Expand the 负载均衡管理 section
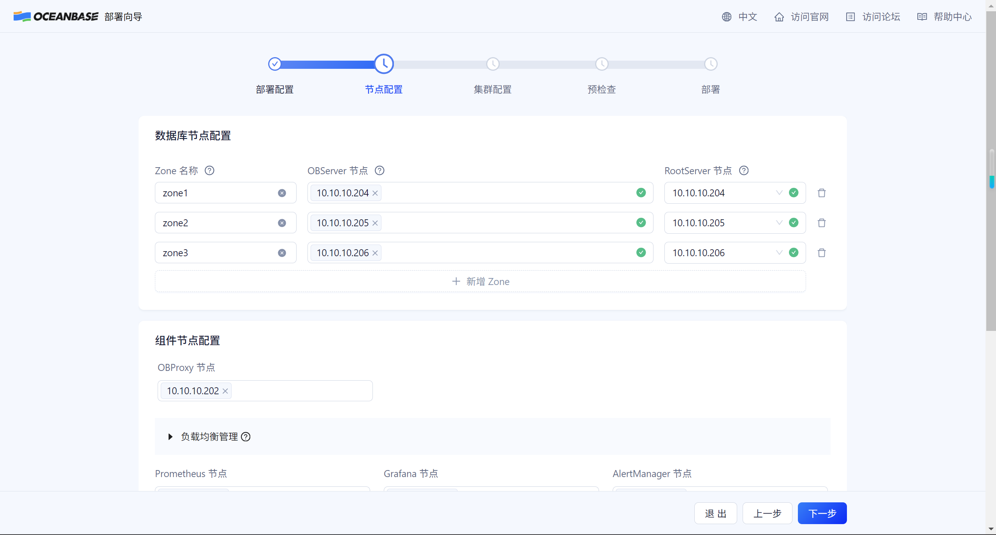Viewport: 996px width, 535px height. click(170, 437)
